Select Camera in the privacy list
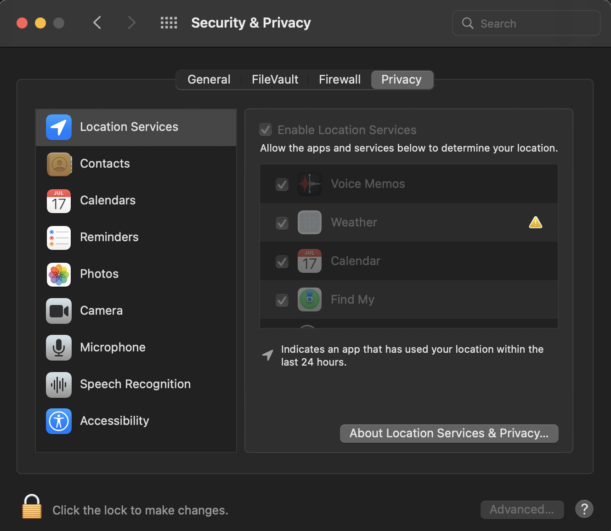This screenshot has height=531, width=611. (x=136, y=311)
